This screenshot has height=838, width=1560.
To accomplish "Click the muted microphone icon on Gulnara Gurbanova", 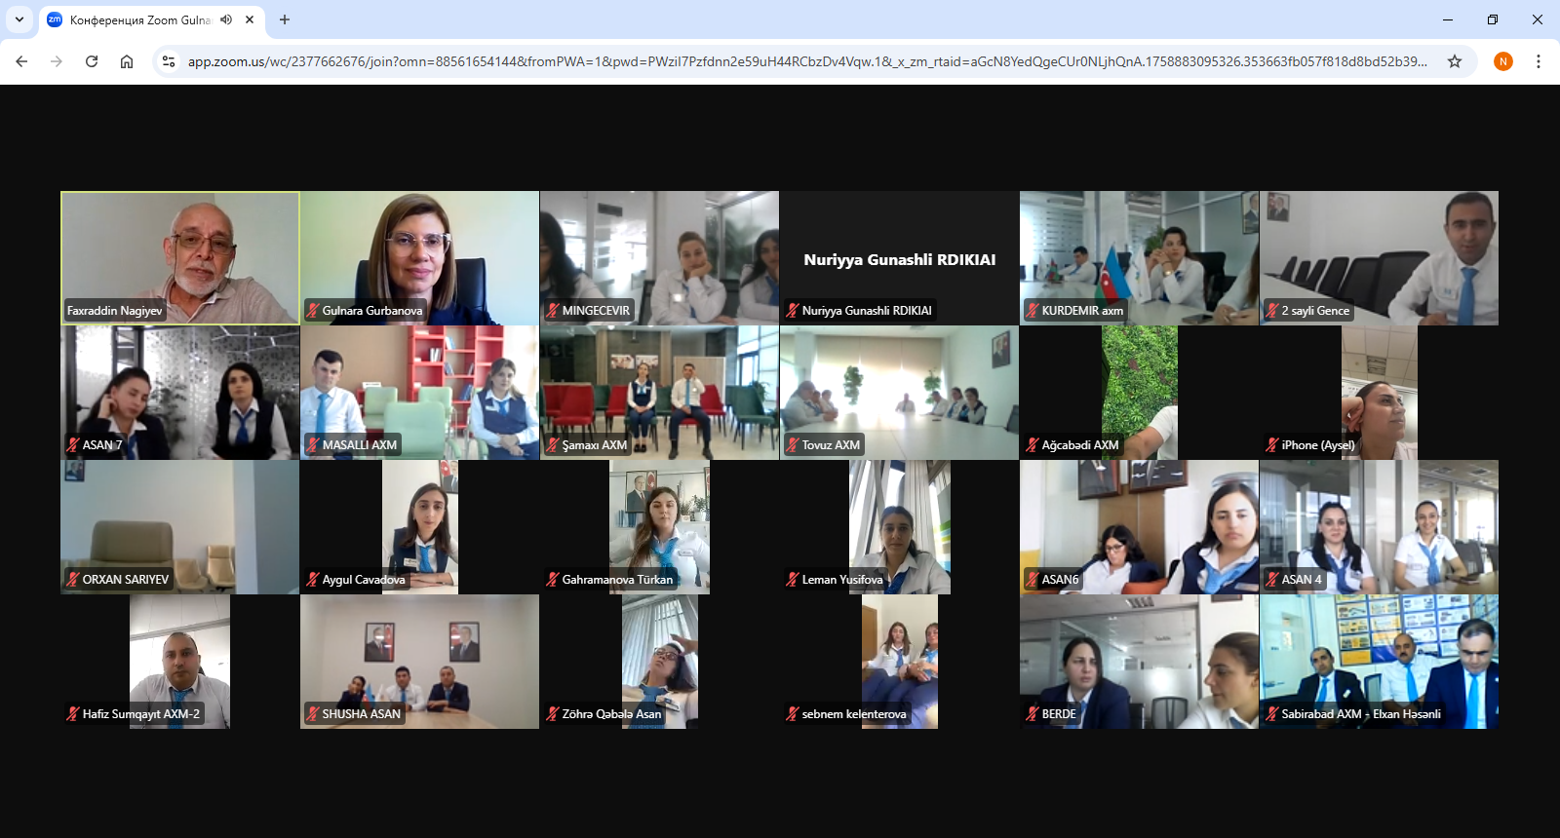I will click(313, 311).
